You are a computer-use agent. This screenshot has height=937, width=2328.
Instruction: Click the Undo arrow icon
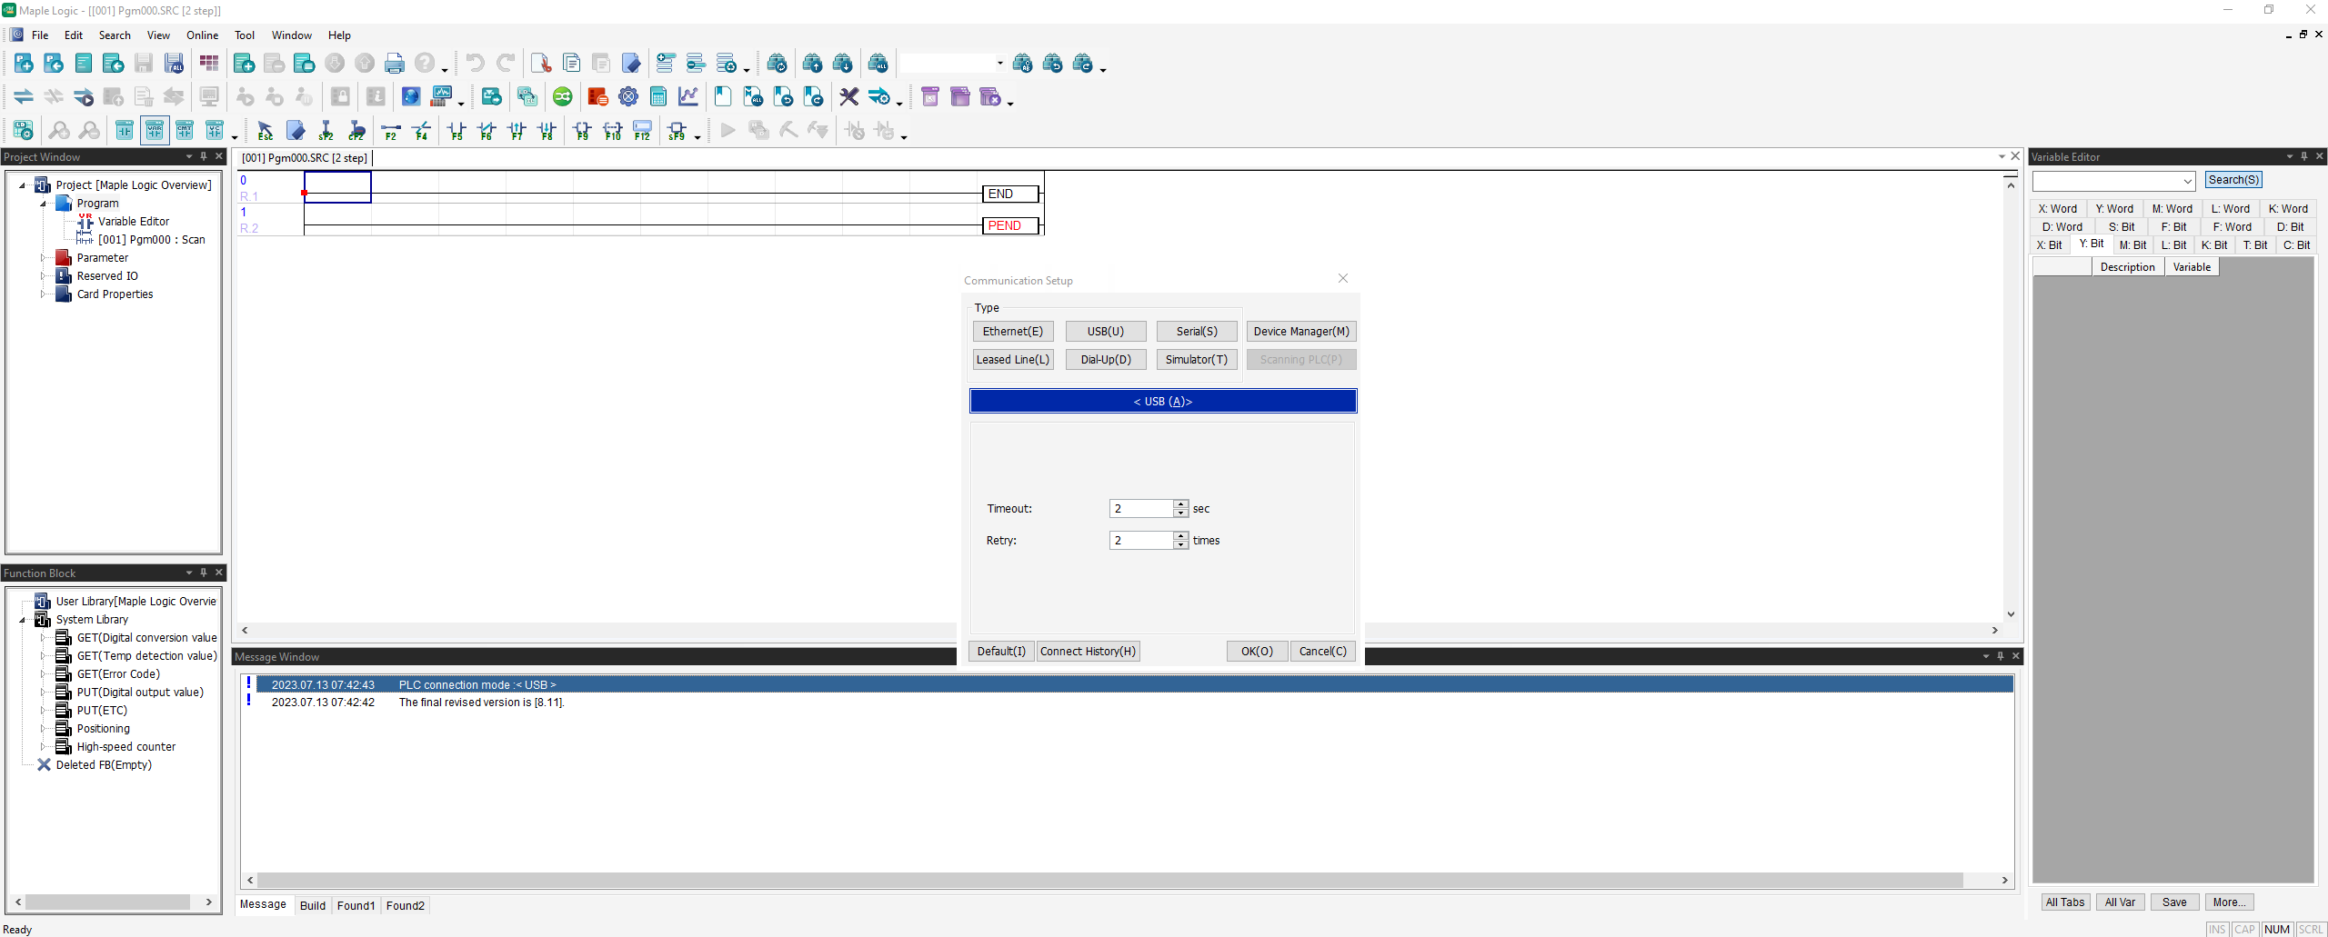474,63
